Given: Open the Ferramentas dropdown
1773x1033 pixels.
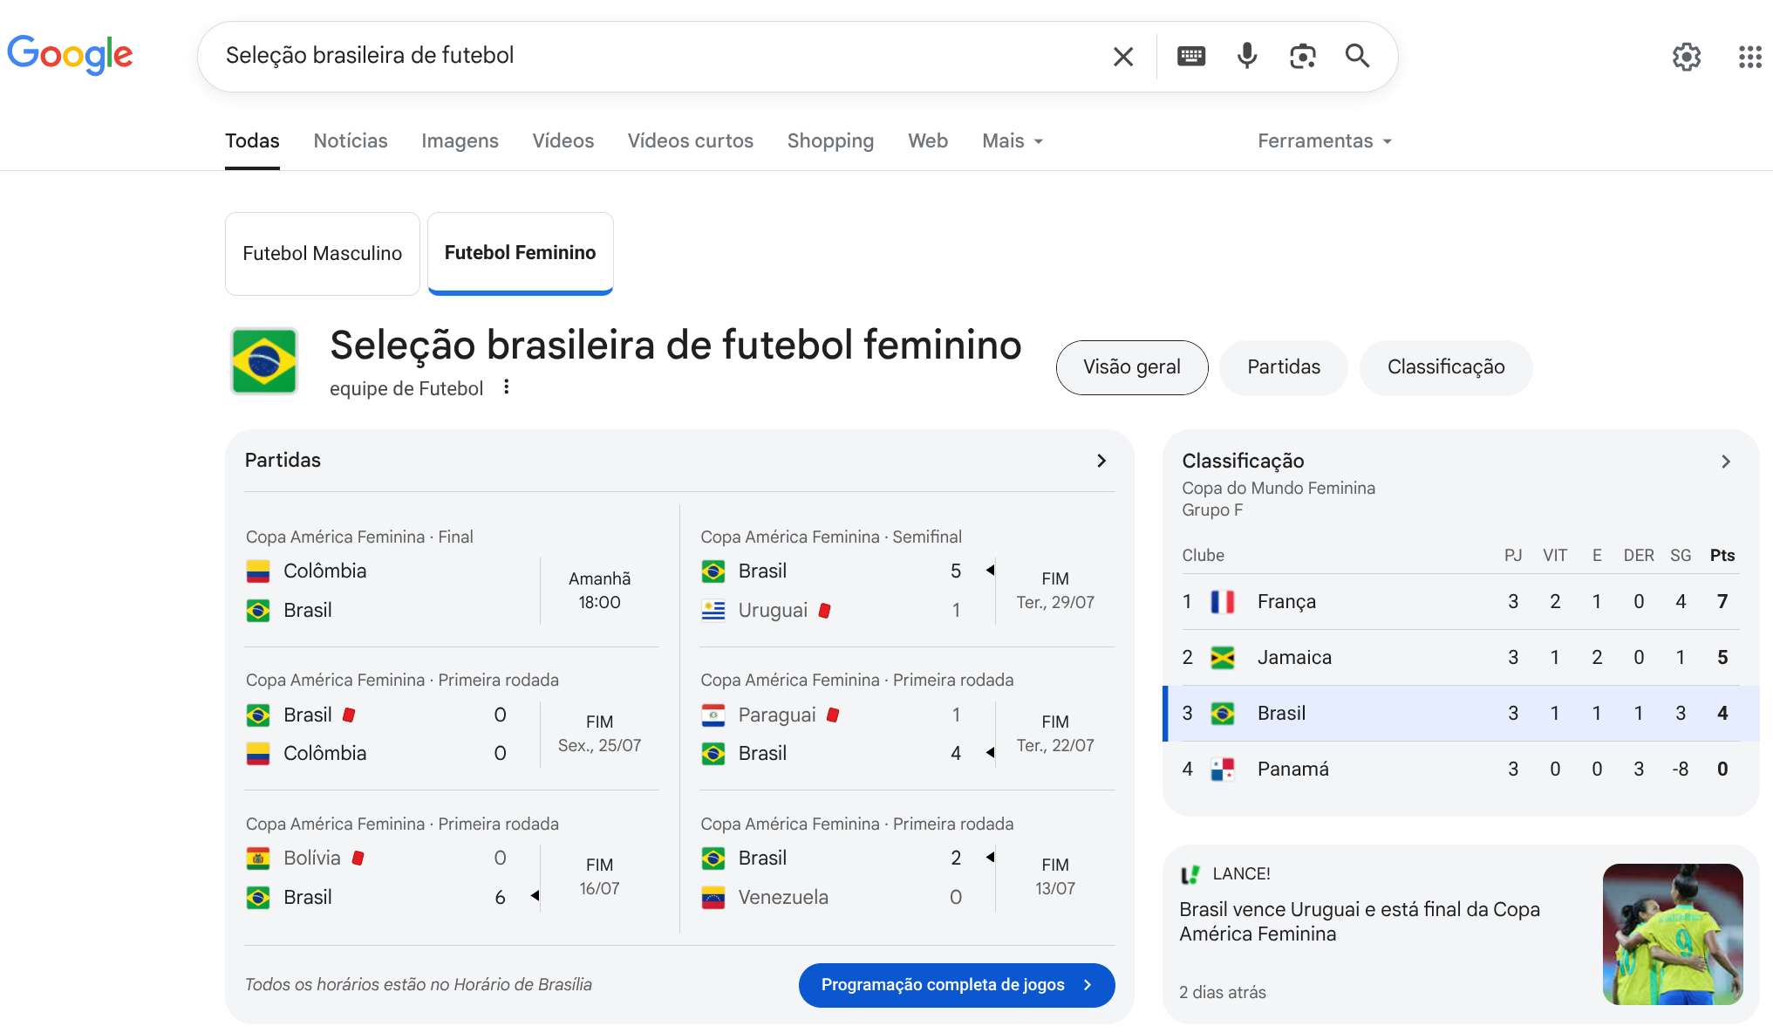Looking at the screenshot, I should coord(1324,141).
